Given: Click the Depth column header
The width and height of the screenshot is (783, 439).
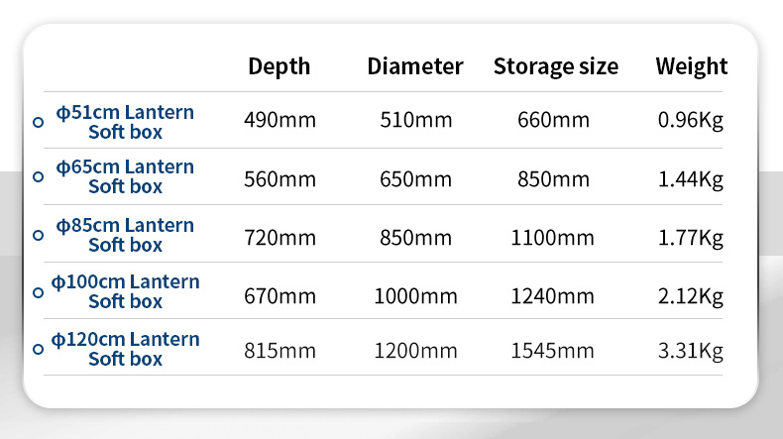Looking at the screenshot, I should click(280, 67).
